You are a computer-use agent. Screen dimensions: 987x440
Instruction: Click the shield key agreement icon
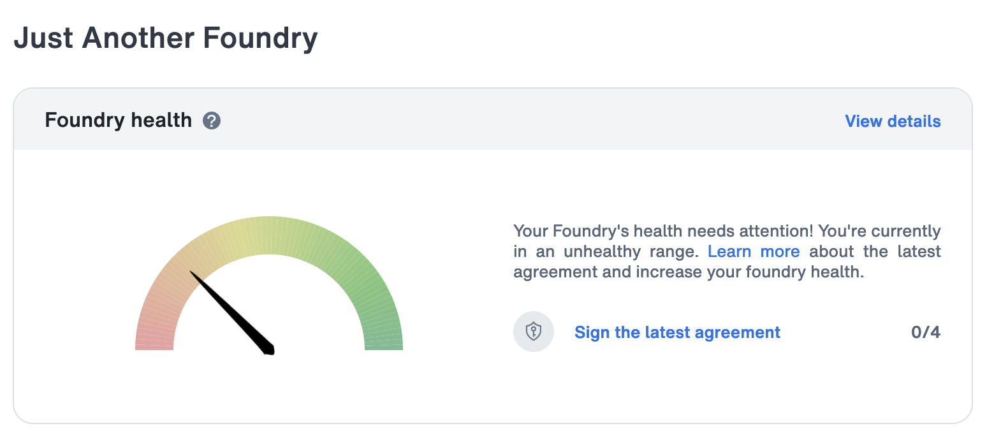[x=534, y=332]
